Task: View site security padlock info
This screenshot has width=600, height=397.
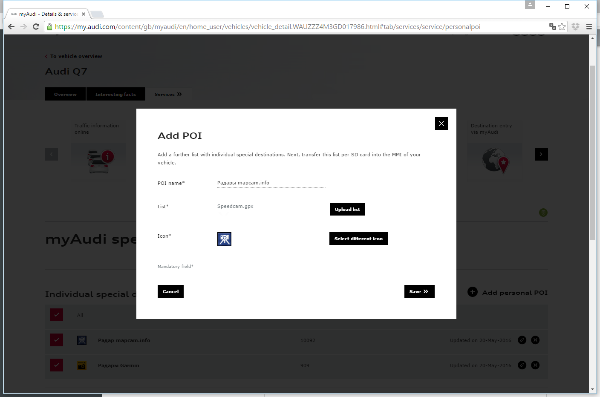Action: pos(50,26)
